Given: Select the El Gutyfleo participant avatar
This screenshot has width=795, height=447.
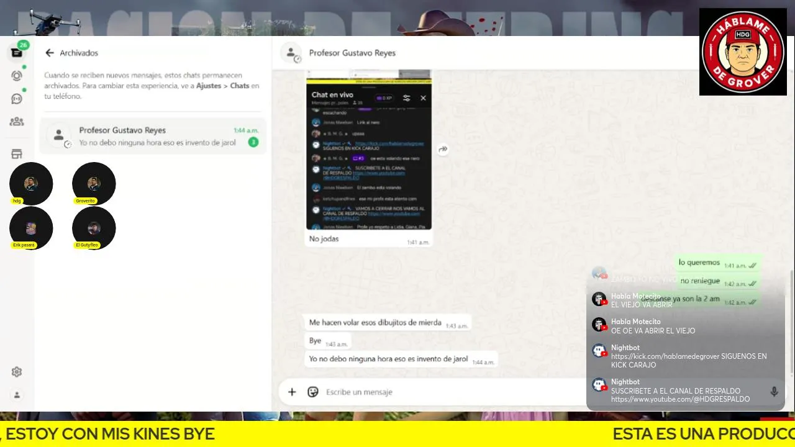Looking at the screenshot, I should pyautogui.click(x=94, y=228).
